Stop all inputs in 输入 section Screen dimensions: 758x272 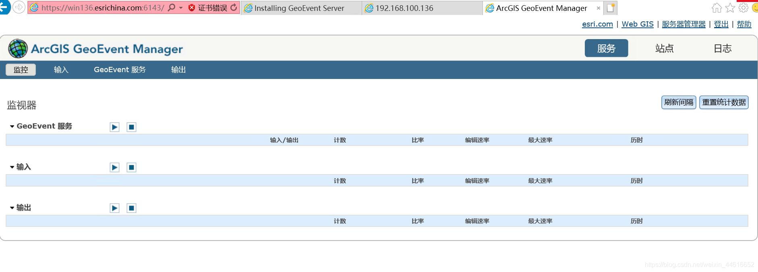coord(131,168)
